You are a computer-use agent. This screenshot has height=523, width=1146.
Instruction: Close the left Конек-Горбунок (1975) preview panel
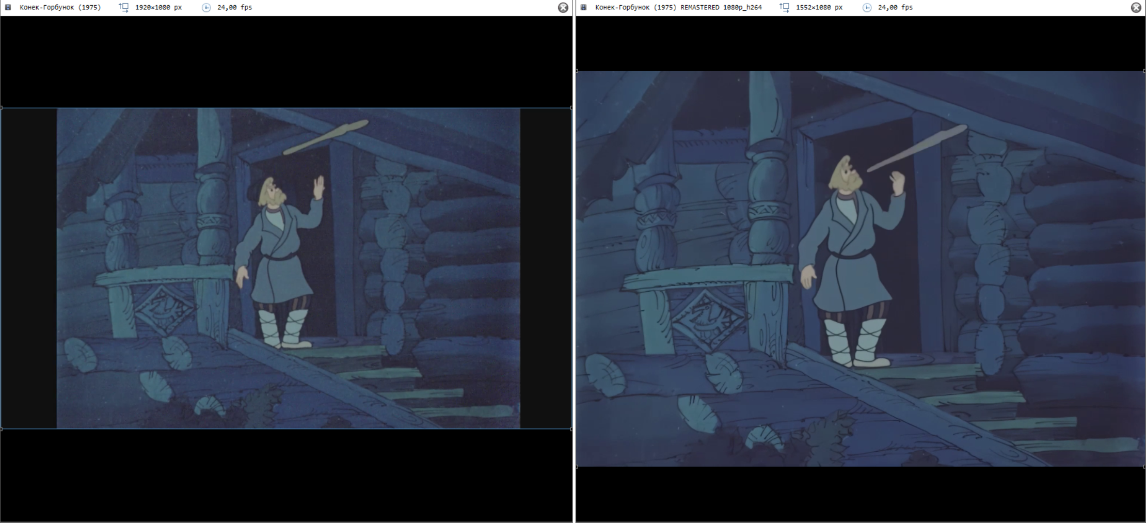563,7
